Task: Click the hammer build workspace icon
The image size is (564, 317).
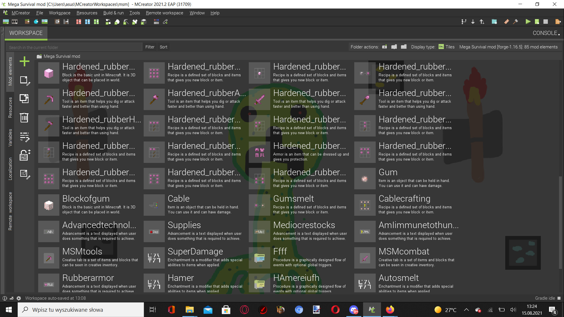Action: tap(516, 22)
